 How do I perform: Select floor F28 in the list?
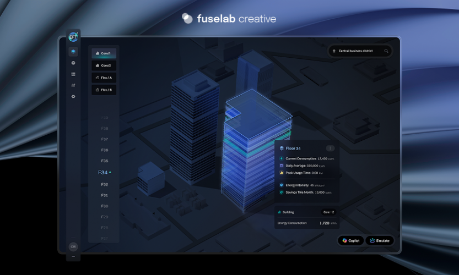click(105, 228)
